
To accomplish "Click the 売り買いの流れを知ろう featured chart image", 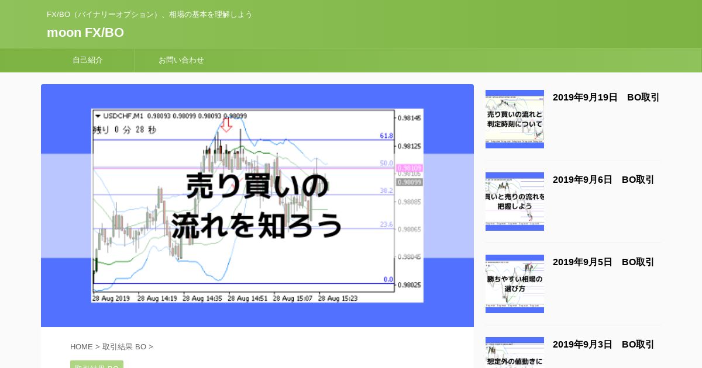I will tap(257, 206).
